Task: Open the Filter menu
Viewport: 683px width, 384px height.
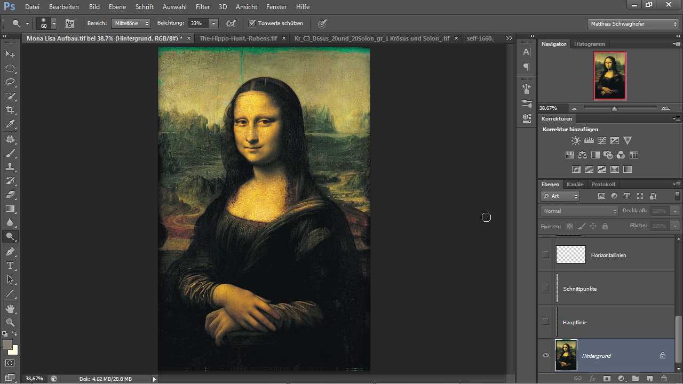Action: (203, 7)
